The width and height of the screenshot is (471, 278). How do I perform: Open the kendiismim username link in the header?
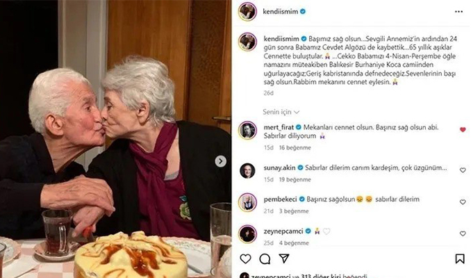[279, 12]
